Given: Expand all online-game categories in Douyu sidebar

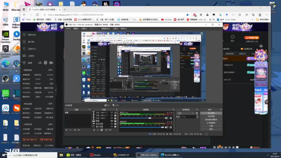Looking at the screenshot, I should point(51,70).
